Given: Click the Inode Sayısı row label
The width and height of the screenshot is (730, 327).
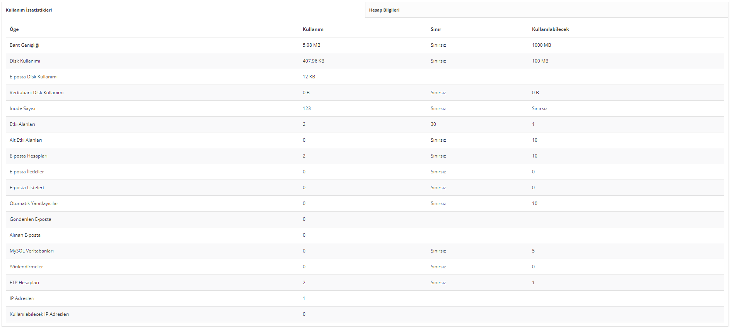Looking at the screenshot, I should tap(22, 108).
